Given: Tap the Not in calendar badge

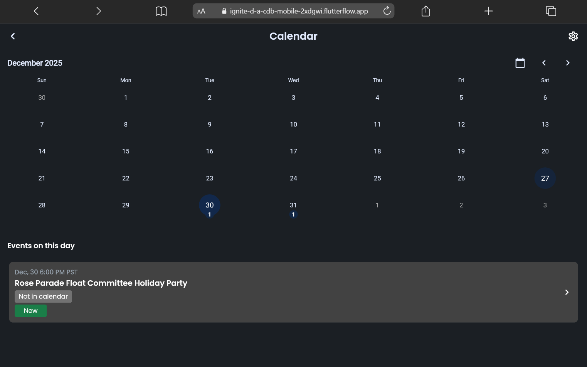Looking at the screenshot, I should (x=43, y=296).
